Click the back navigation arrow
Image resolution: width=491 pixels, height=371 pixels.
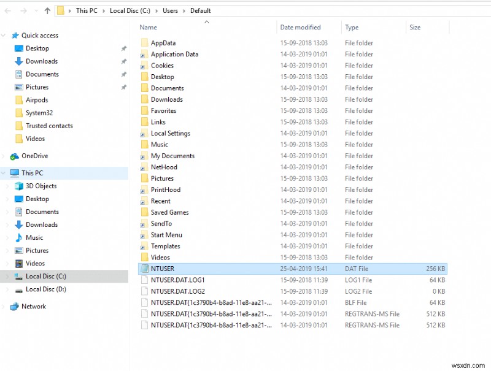click(x=9, y=10)
